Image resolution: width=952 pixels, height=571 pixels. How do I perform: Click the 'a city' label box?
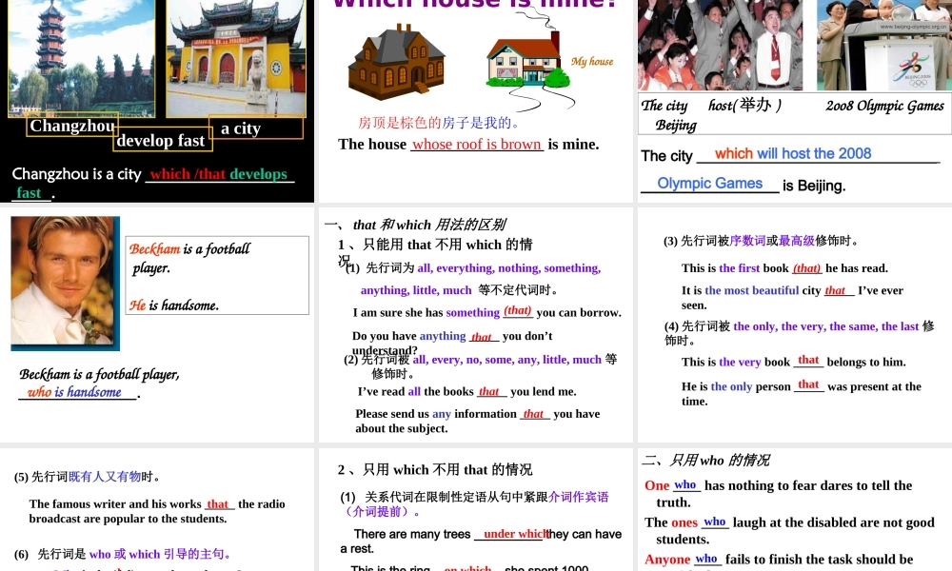pos(255,128)
